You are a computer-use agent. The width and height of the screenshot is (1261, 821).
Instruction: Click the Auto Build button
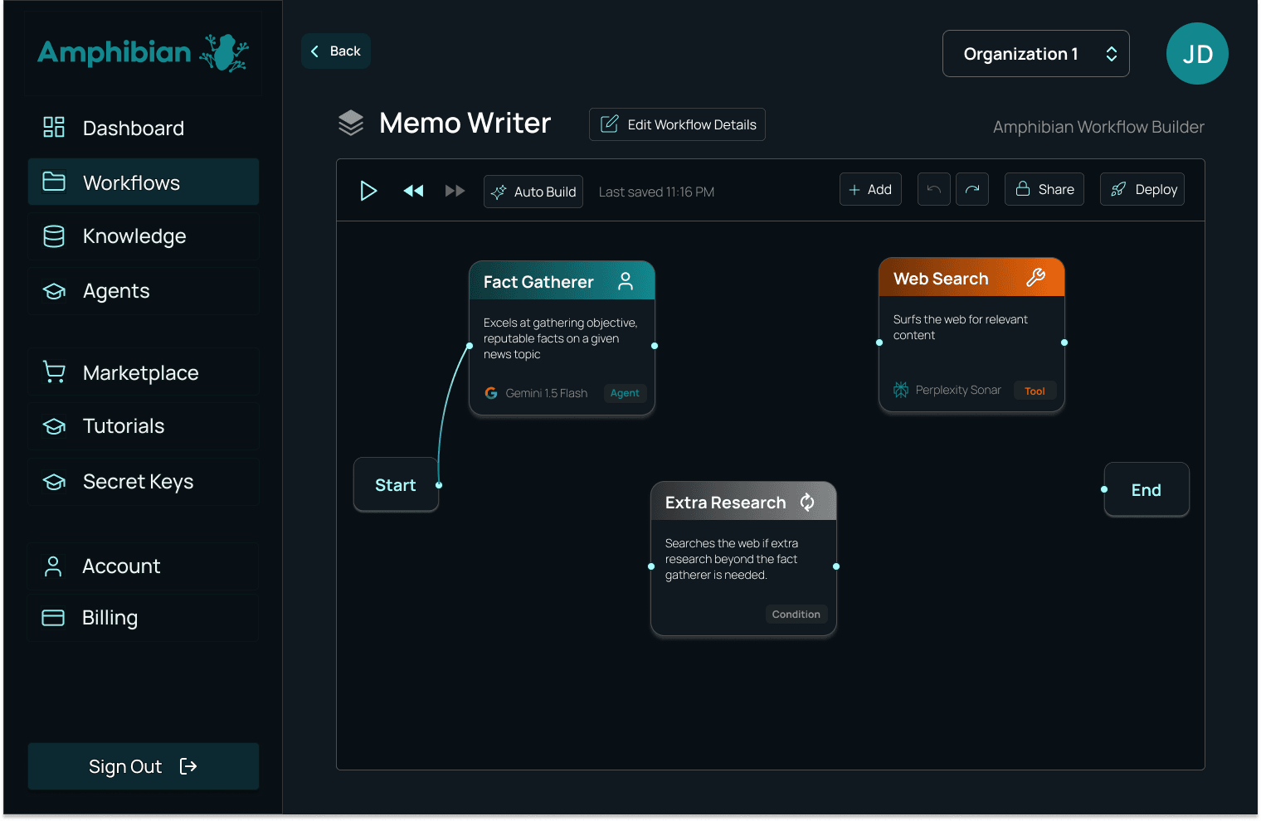533,192
